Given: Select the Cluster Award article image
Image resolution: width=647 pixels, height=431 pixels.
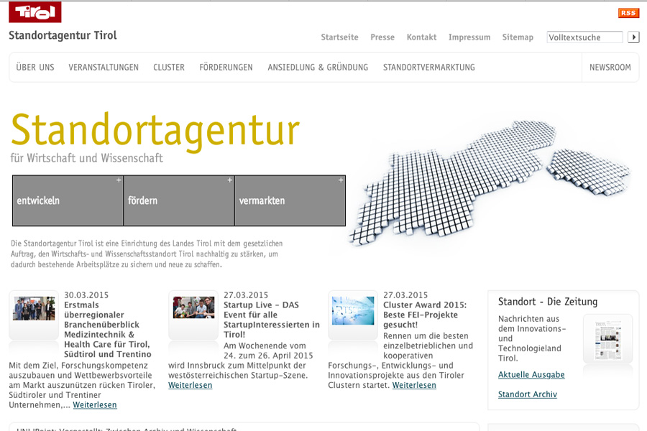Looking at the screenshot, I should (353, 310).
